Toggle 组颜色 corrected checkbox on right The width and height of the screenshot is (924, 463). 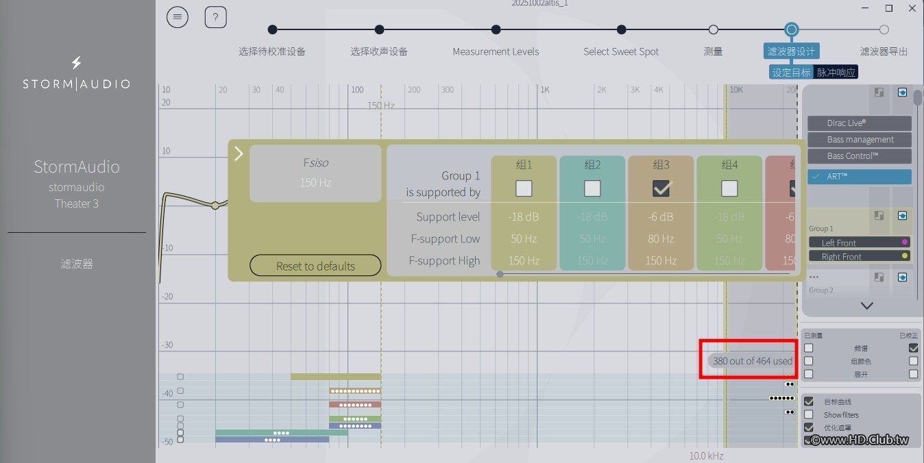pos(913,361)
